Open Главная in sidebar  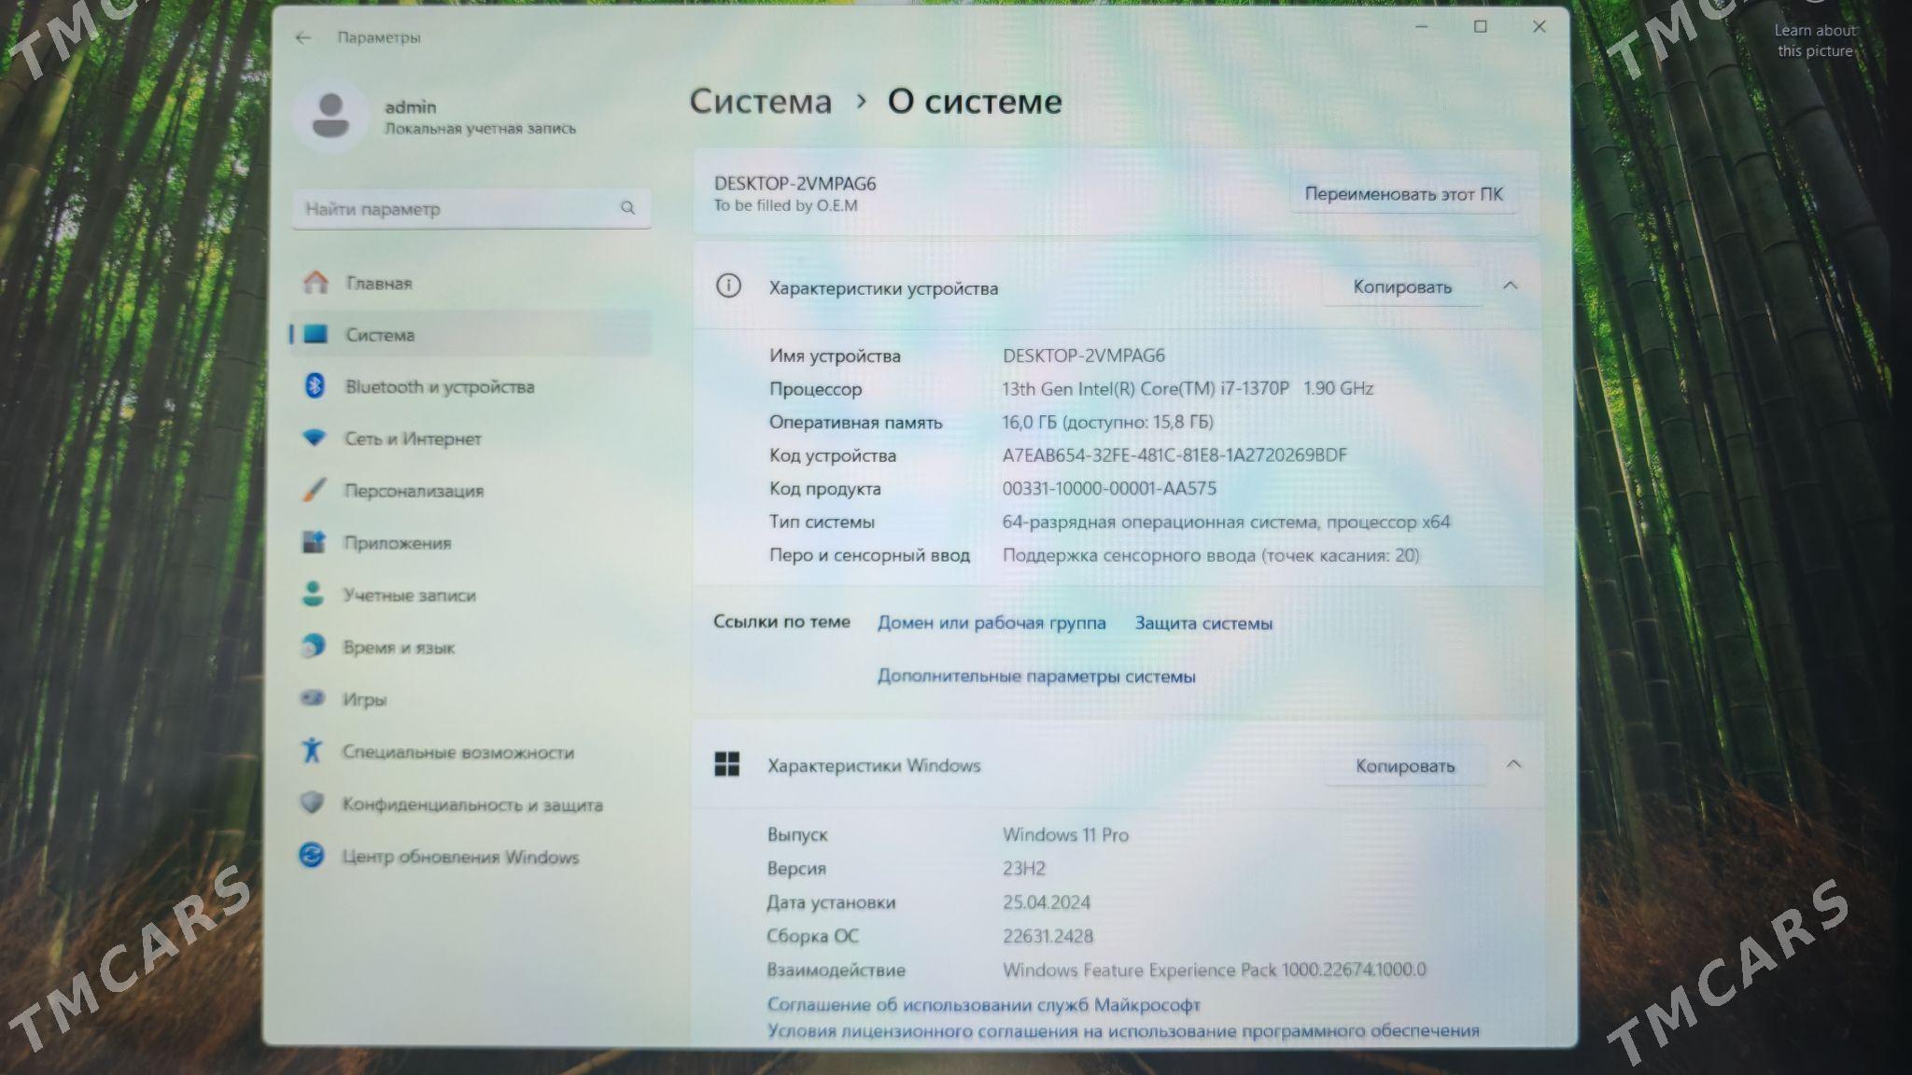(x=378, y=283)
